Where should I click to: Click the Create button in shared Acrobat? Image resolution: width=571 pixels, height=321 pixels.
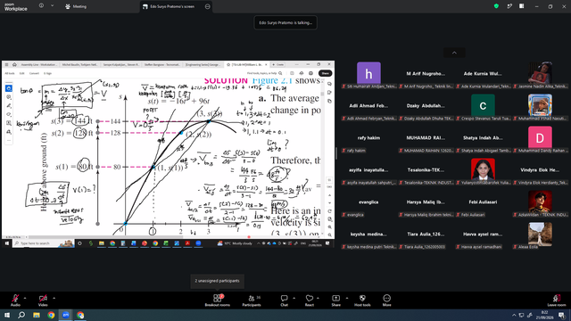[278, 64]
